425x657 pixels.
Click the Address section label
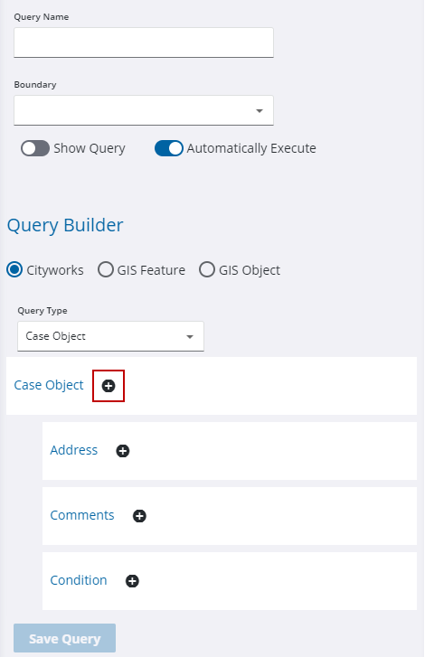(x=74, y=450)
